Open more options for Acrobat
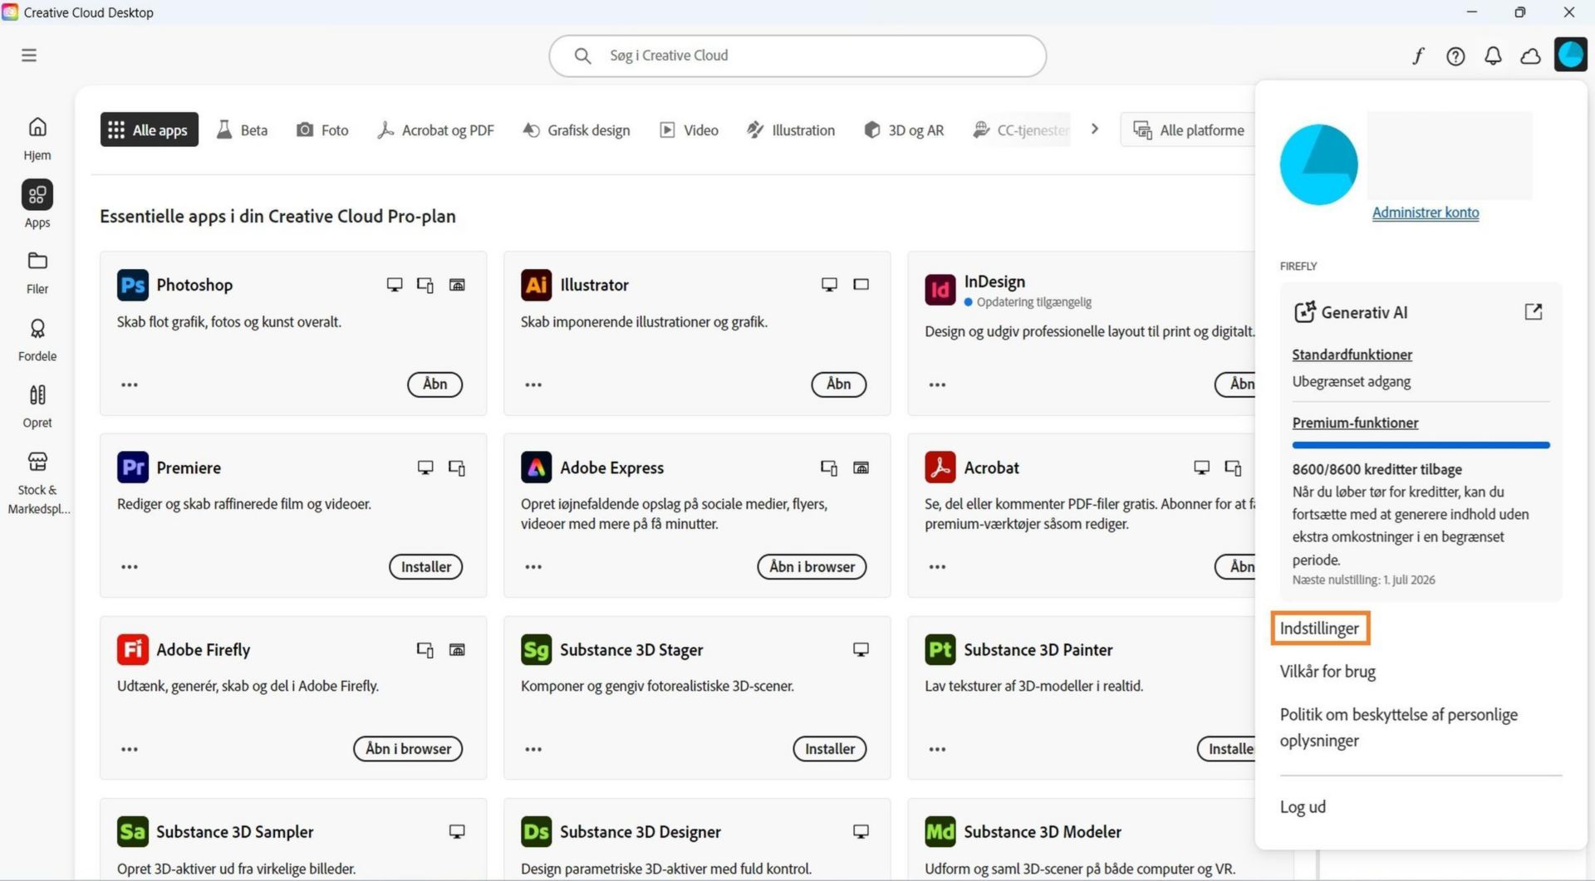Screen dimensions: 1595x881 (x=937, y=567)
